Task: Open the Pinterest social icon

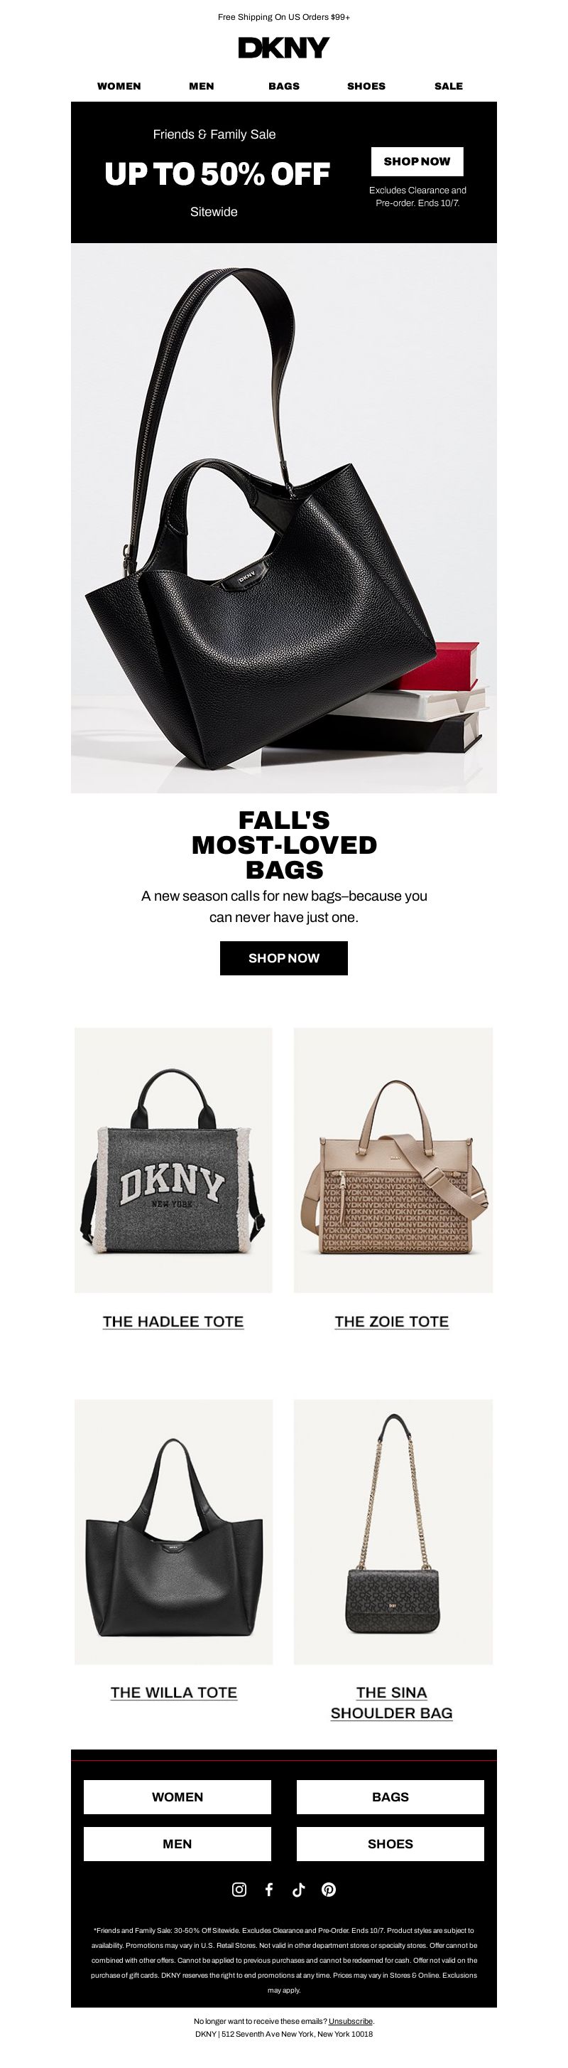Action: (328, 1889)
